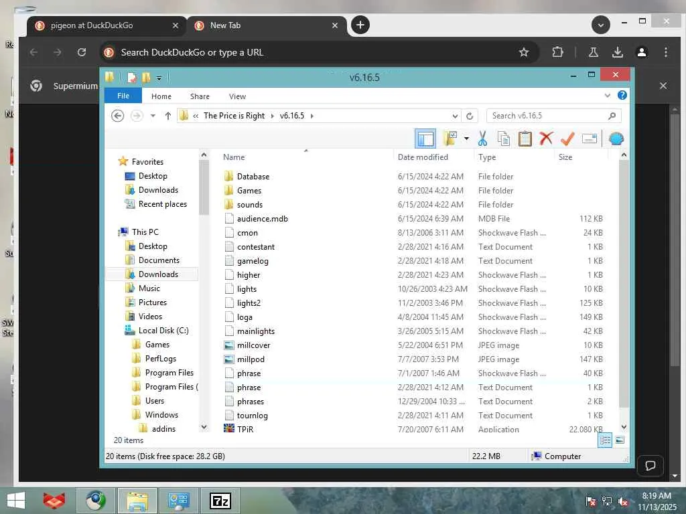Image resolution: width=686 pixels, height=514 pixels.
Task: Sort files by Size column header
Action: pyautogui.click(x=565, y=157)
